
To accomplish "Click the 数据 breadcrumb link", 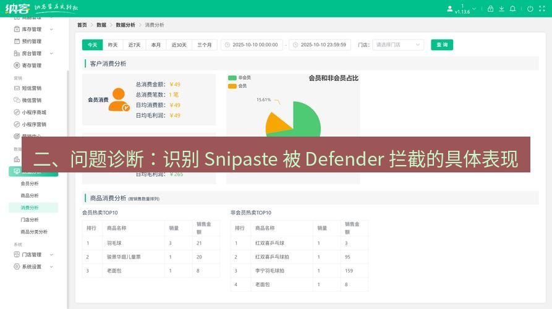I will 101,25.
